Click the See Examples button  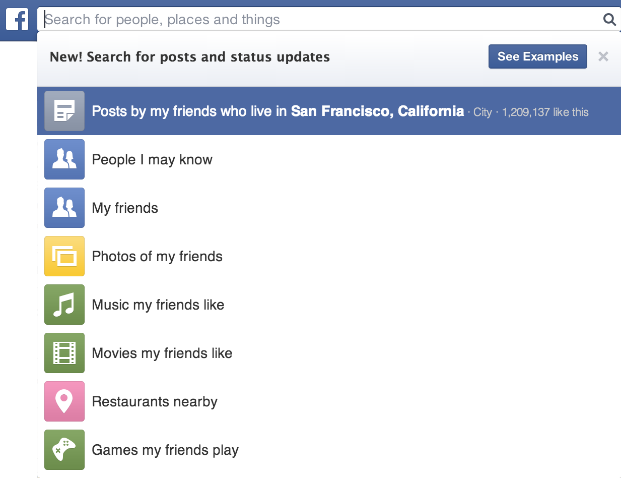point(537,56)
